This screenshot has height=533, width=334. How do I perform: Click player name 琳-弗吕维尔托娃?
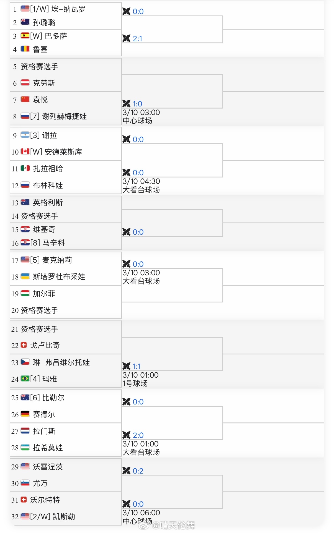pyautogui.click(x=61, y=362)
